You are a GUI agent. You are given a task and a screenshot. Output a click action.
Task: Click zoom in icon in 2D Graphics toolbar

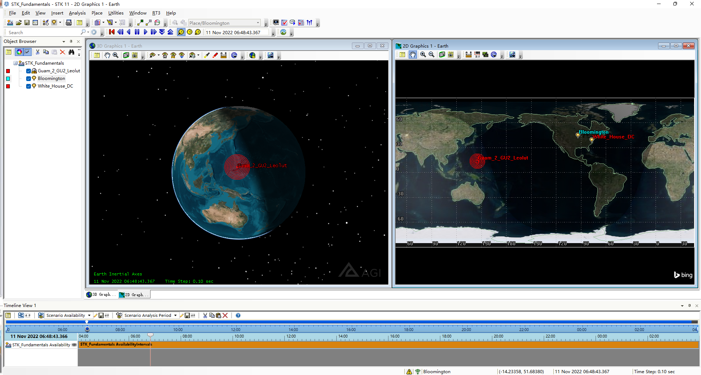423,55
